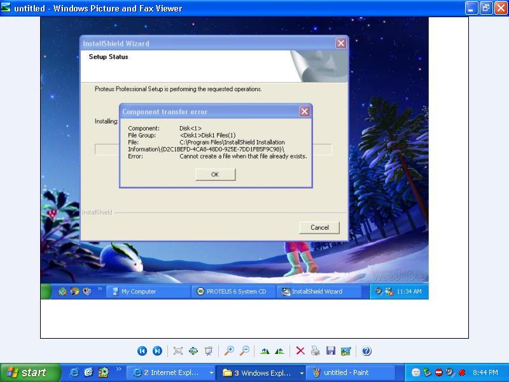This screenshot has width=509, height=382.
Task: Open the Internet Explorer group dropdown arrow
Action: tap(211, 373)
